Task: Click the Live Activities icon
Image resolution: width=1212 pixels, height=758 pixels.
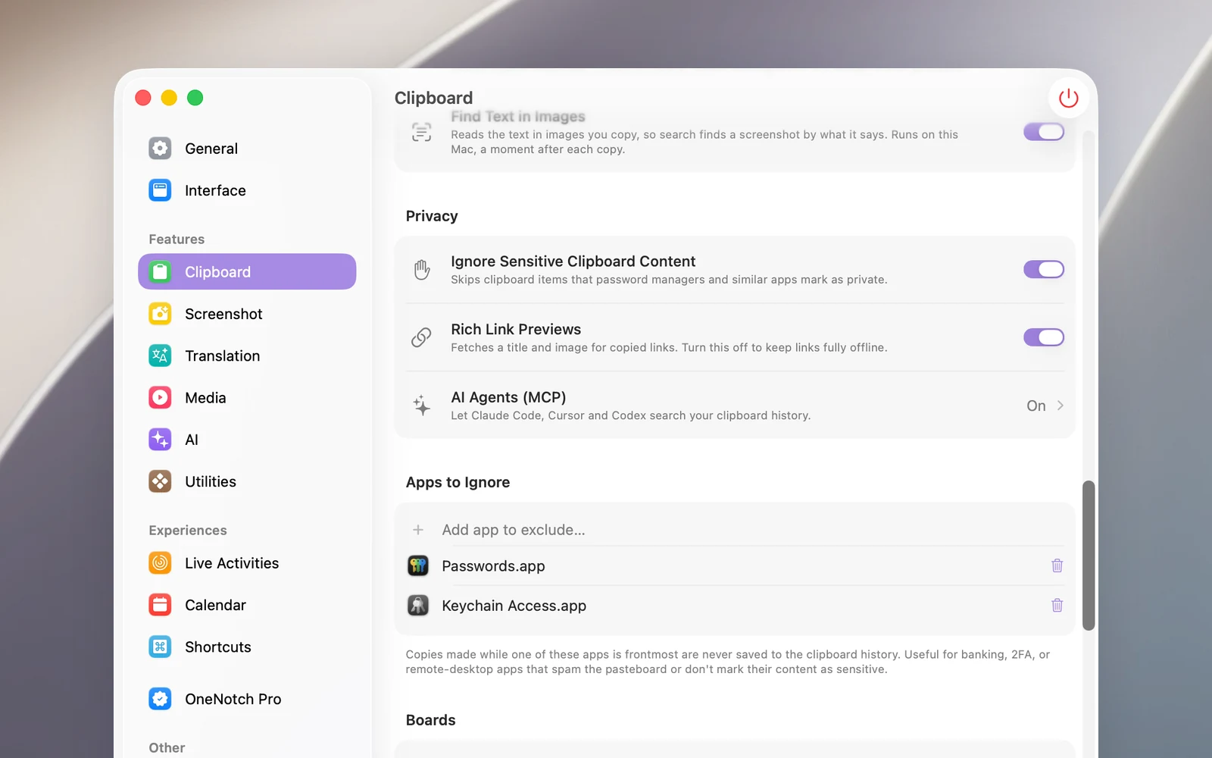Action: (x=160, y=563)
